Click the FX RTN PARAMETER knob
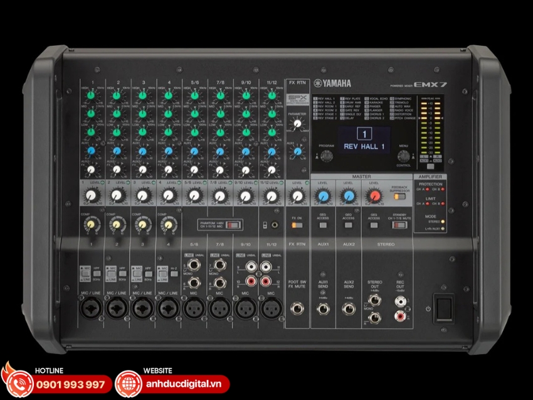 coord(296,124)
